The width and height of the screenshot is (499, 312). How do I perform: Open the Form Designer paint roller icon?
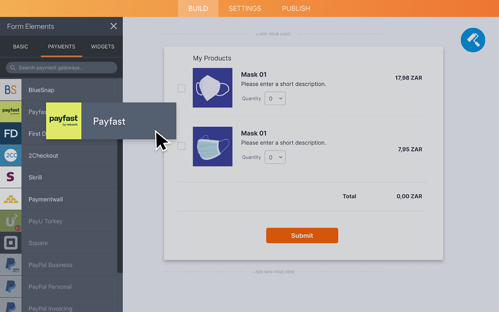pyautogui.click(x=473, y=40)
